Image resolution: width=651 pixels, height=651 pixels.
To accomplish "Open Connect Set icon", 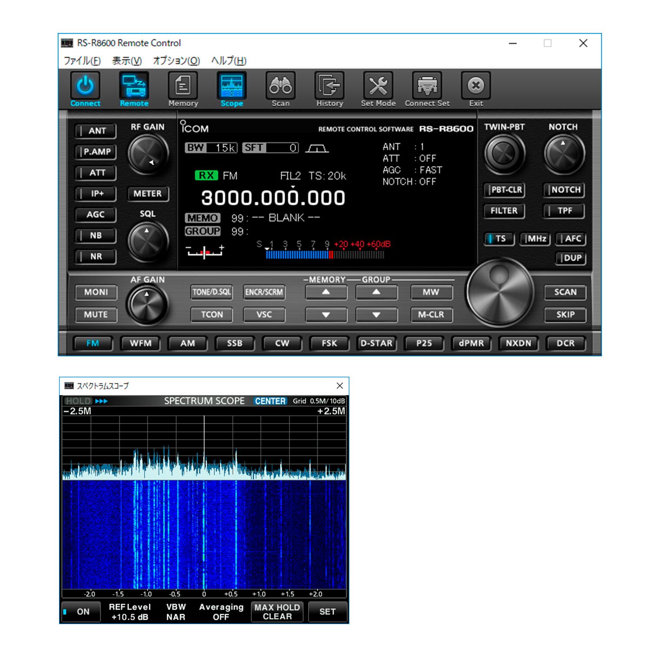I will (x=427, y=86).
